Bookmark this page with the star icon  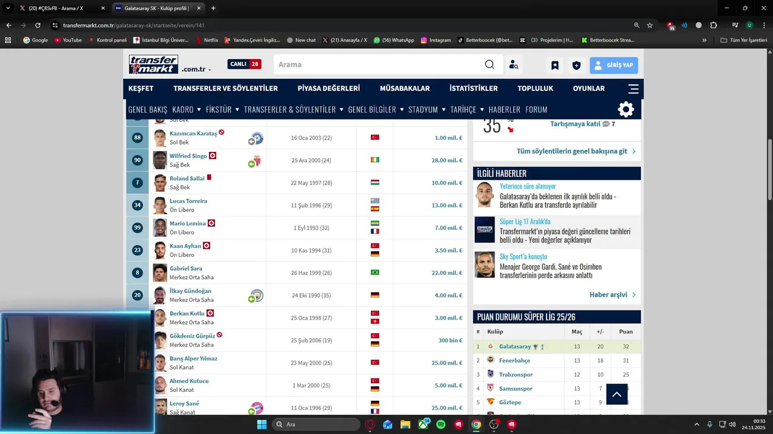[650, 25]
